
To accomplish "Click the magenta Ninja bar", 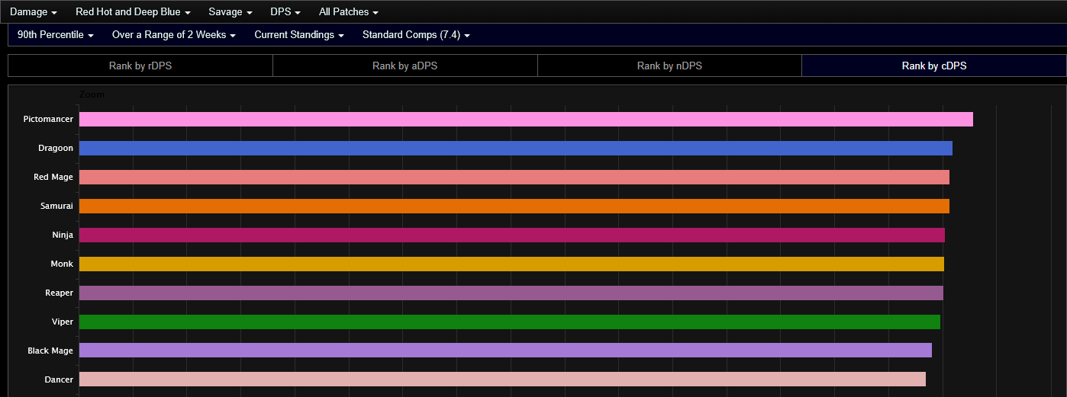I will pos(512,235).
